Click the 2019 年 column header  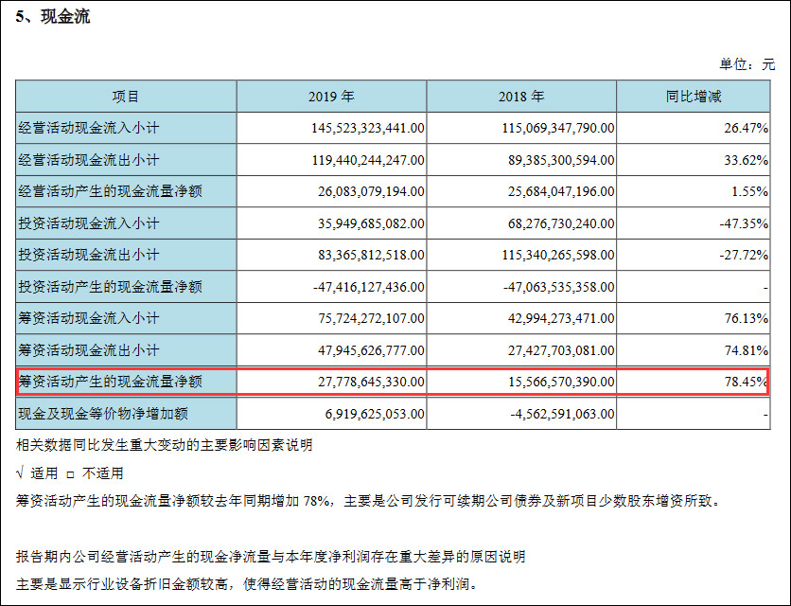click(x=331, y=96)
